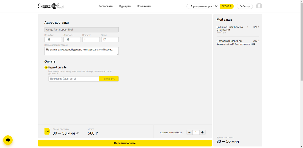Image resolution: width=303 pixels, height=148 pixels.
Task: Click the Домофон input field
Action: tap(72, 40)
